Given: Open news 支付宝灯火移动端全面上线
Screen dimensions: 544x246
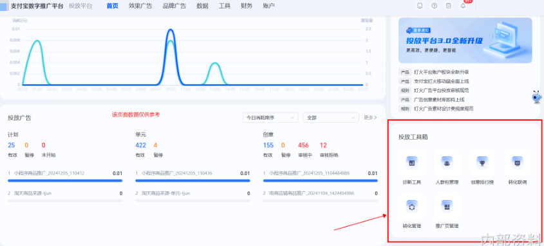Looking at the screenshot, I should click(x=441, y=81).
